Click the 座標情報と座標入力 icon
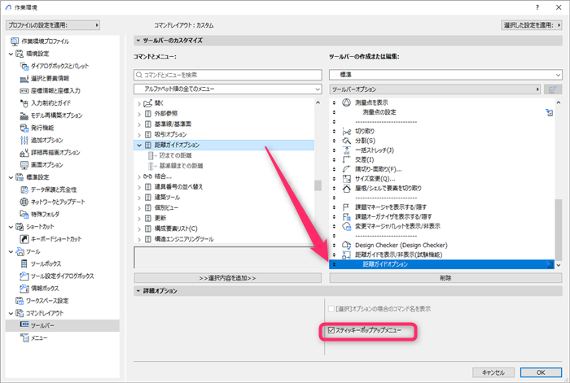The width and height of the screenshot is (570, 383). coord(24,91)
